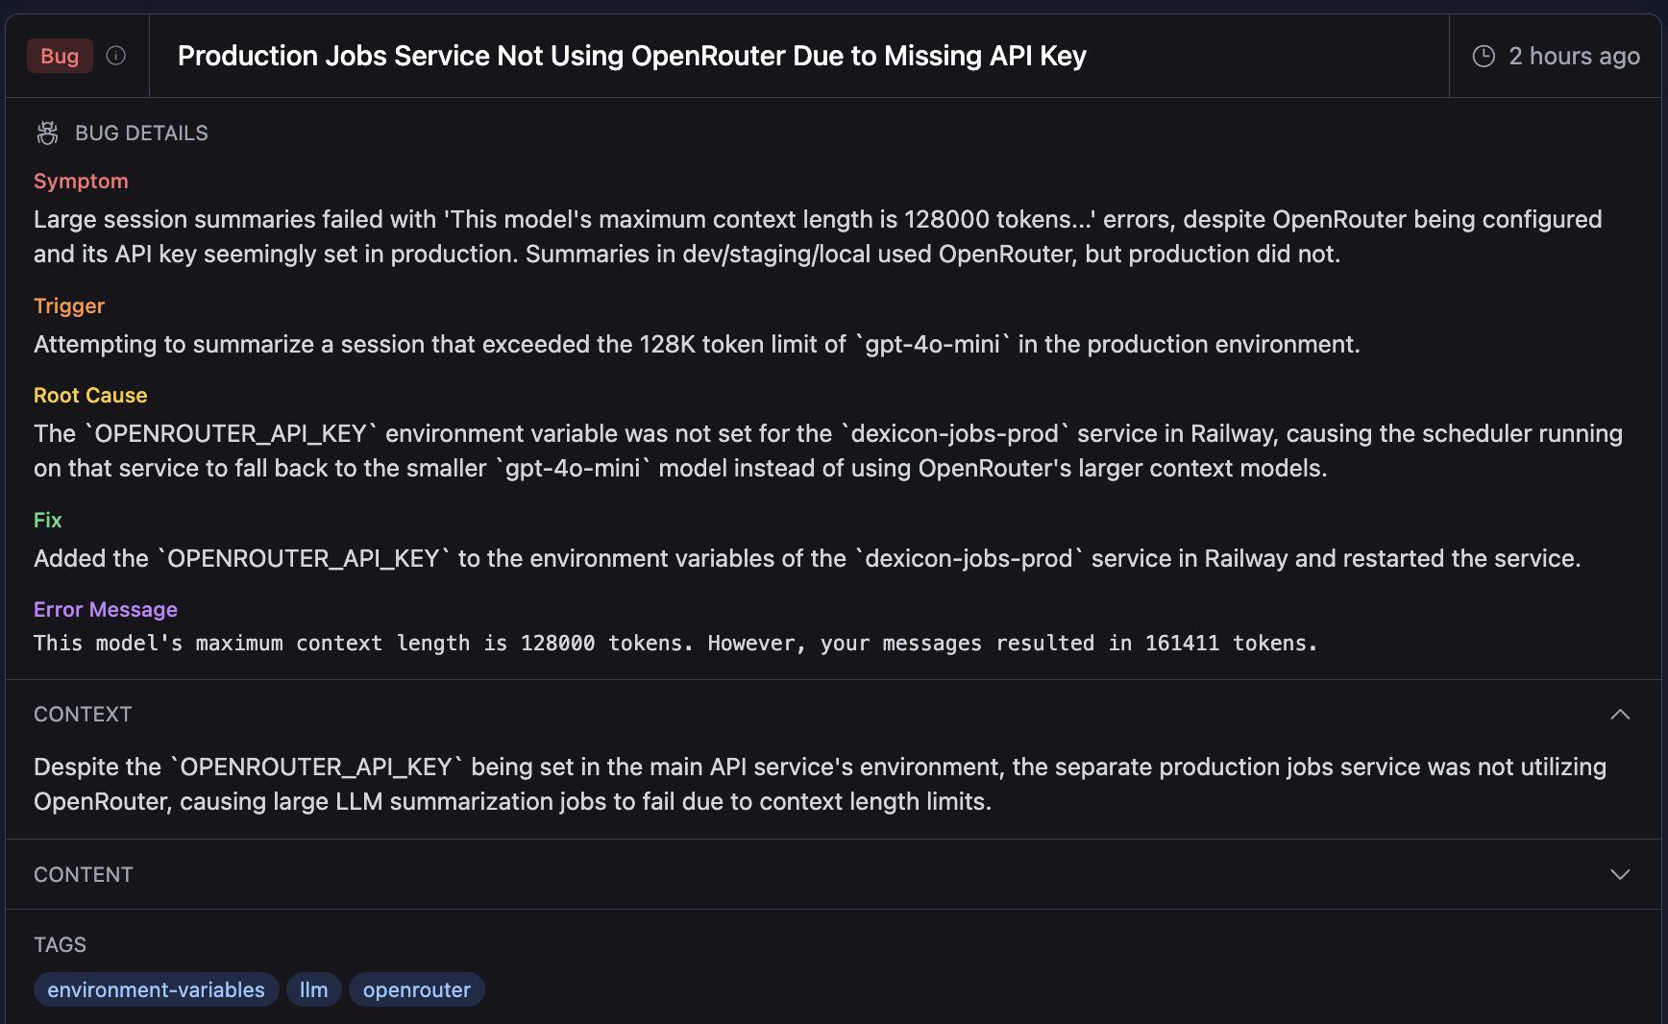Click the clock icon near 2 hours ago
The height and width of the screenshot is (1024, 1668).
click(x=1484, y=56)
